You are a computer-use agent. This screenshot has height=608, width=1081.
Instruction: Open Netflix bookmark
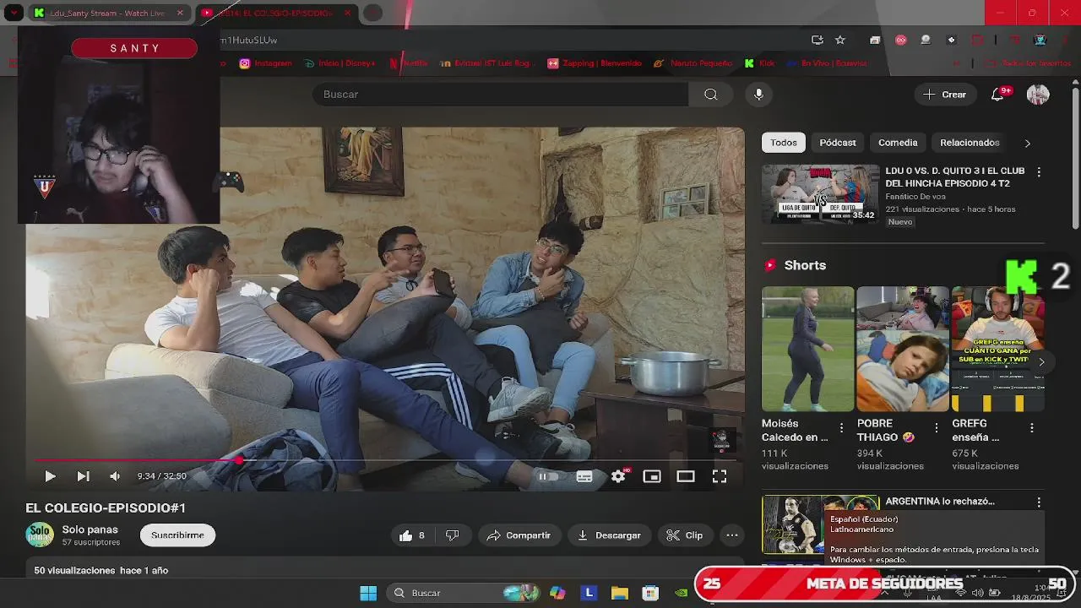tap(409, 63)
